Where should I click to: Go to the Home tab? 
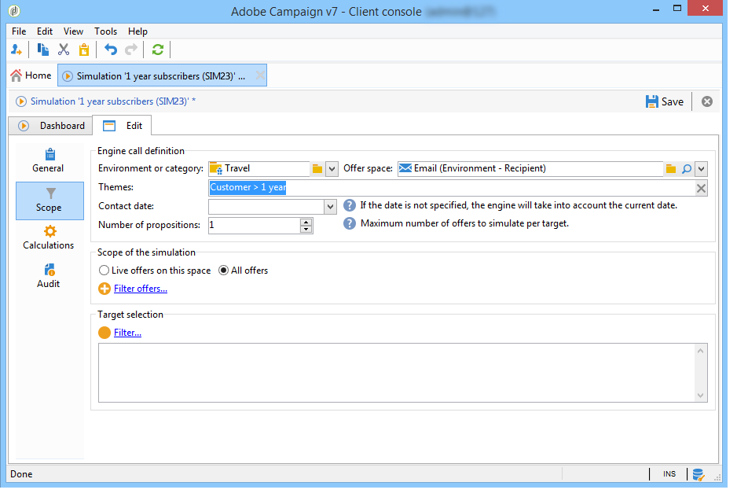click(x=31, y=75)
